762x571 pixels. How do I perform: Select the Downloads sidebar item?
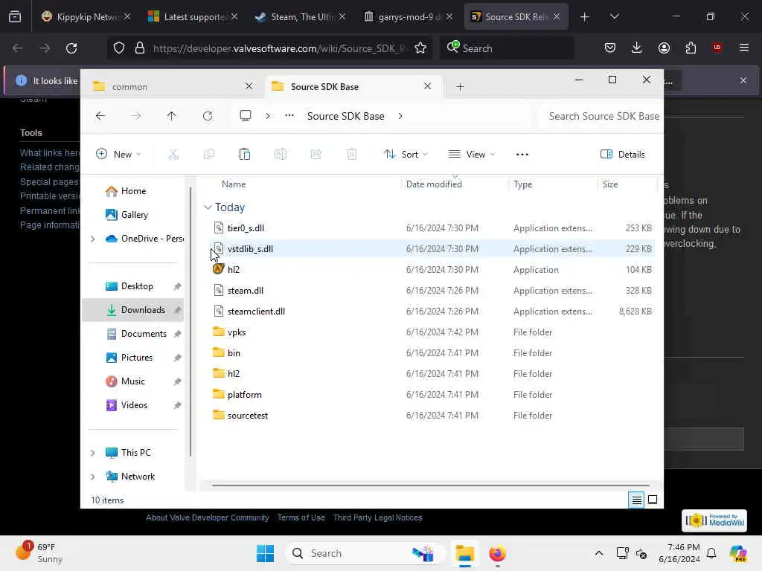132,310
